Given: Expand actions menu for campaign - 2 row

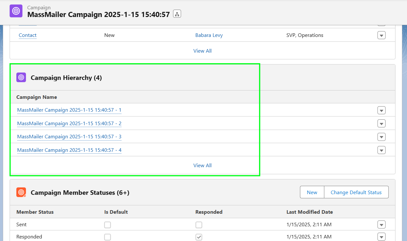Looking at the screenshot, I should 381,124.
